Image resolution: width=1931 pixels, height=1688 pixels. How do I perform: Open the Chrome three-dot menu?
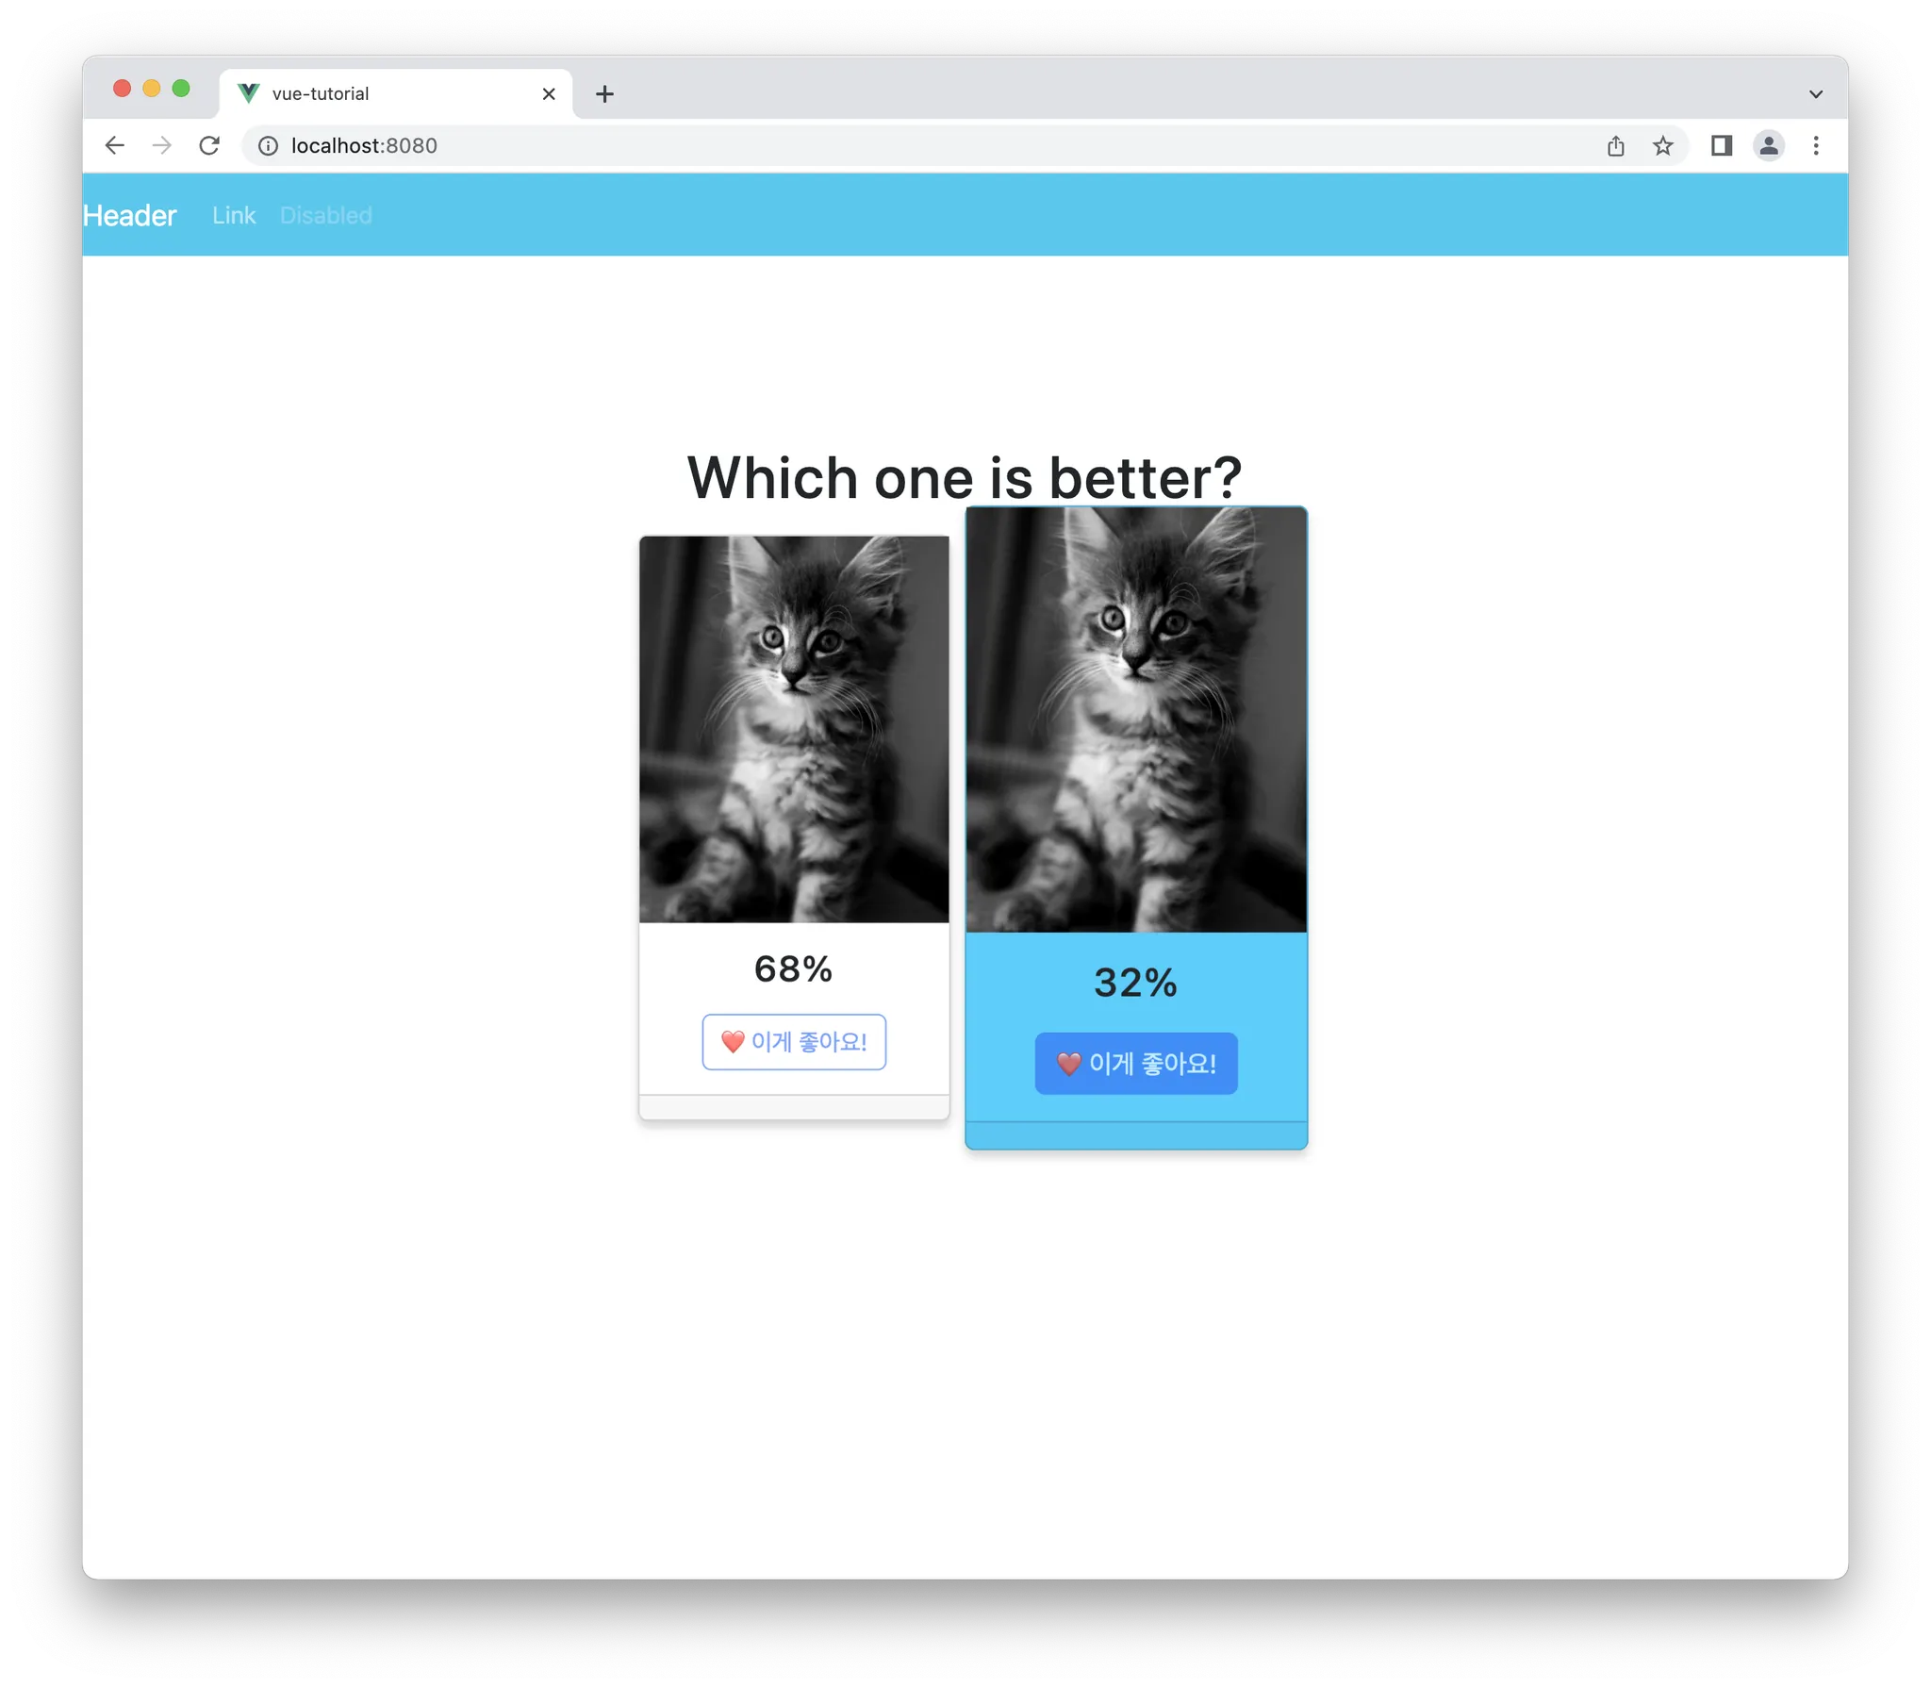tap(1816, 145)
